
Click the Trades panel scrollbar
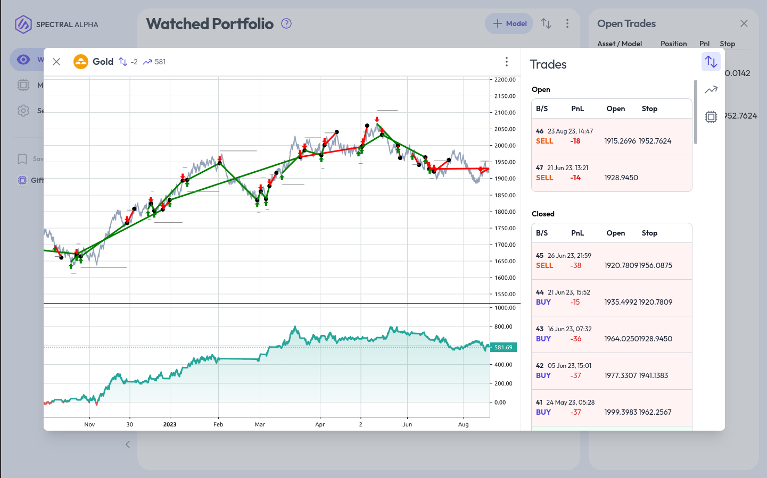[x=696, y=112]
